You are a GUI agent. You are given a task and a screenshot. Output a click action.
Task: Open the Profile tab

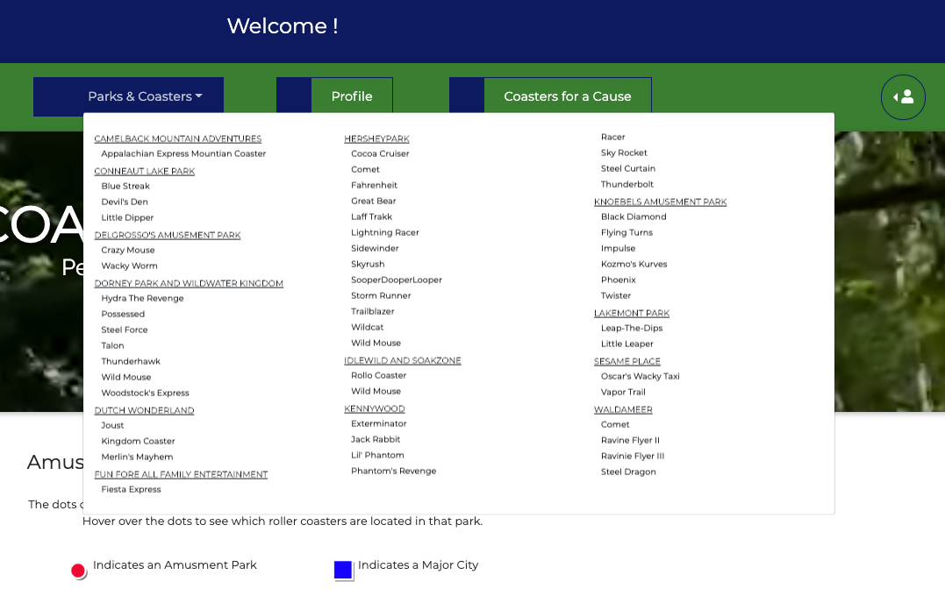coord(352,96)
